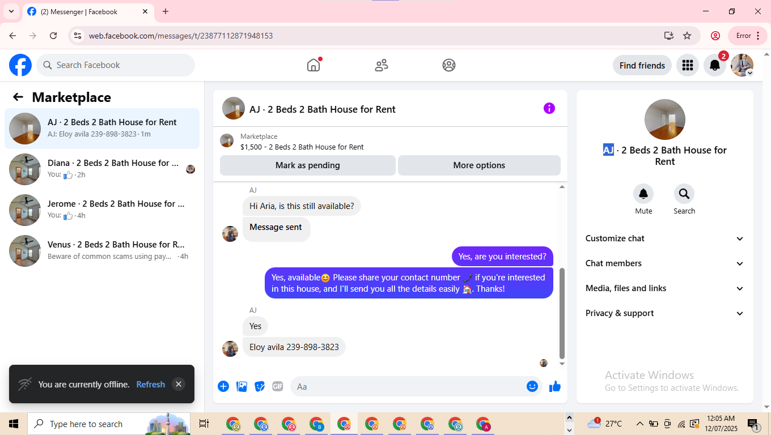The image size is (771, 435).
Task: Open the account profile picture menu
Action: 742,66
